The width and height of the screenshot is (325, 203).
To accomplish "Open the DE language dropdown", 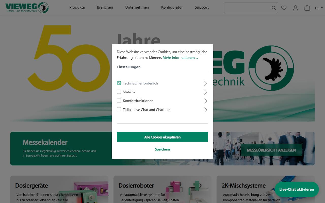I will [x=319, y=8].
